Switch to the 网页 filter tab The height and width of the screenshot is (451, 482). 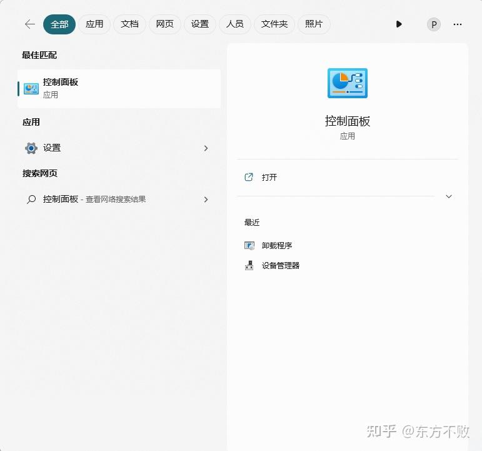pos(165,24)
